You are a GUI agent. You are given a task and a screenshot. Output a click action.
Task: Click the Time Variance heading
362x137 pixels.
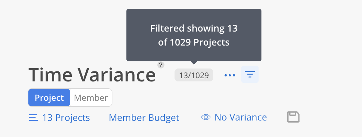pyautogui.click(x=92, y=75)
